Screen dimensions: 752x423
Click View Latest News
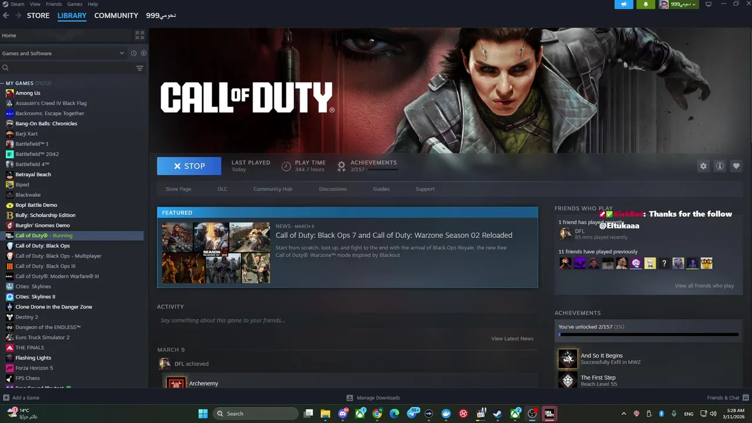click(512, 338)
